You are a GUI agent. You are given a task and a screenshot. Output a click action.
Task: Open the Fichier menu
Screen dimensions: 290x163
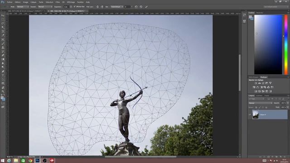click(x=10, y=2)
